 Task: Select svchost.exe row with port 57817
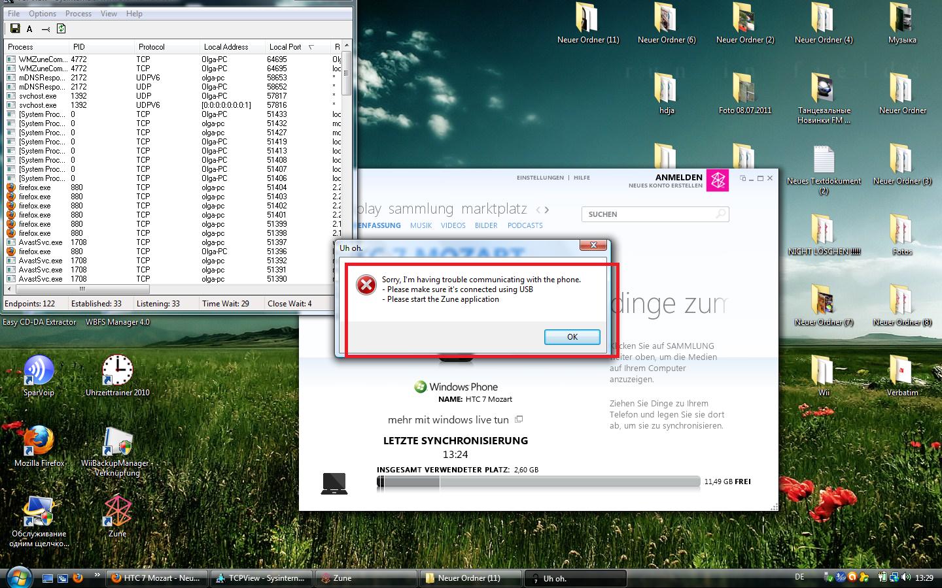click(x=173, y=96)
